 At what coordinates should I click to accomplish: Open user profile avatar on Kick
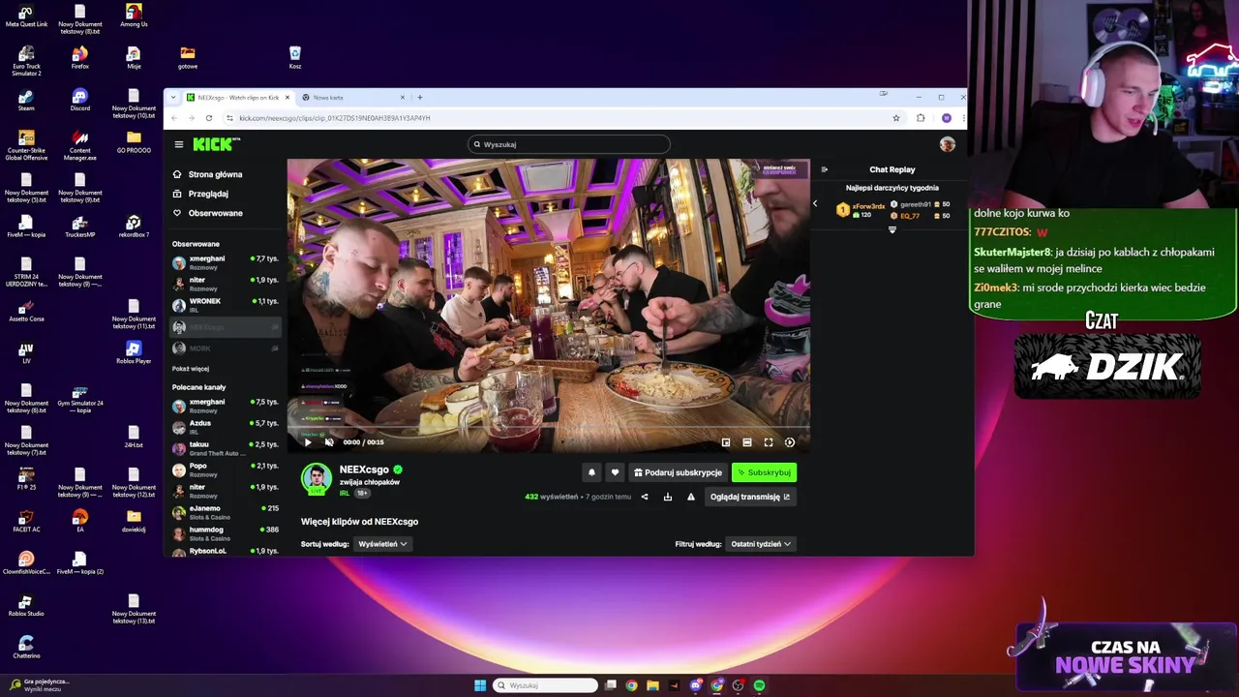(947, 144)
